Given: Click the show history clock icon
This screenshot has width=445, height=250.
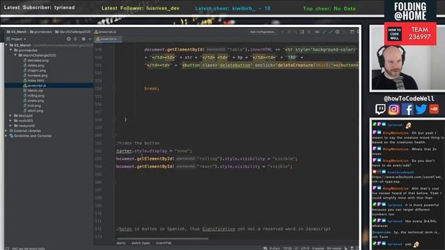Looking at the screenshot, I should pos(337,32).
